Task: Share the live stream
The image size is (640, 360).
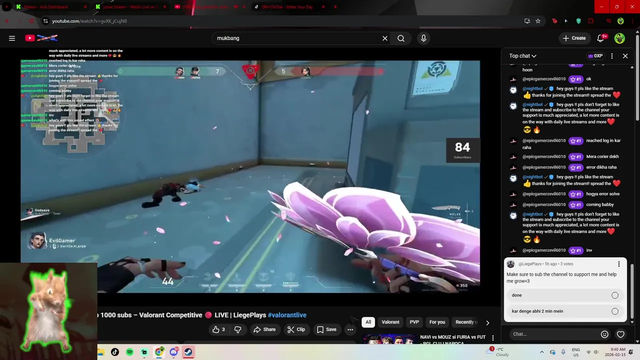Action: (x=264, y=329)
